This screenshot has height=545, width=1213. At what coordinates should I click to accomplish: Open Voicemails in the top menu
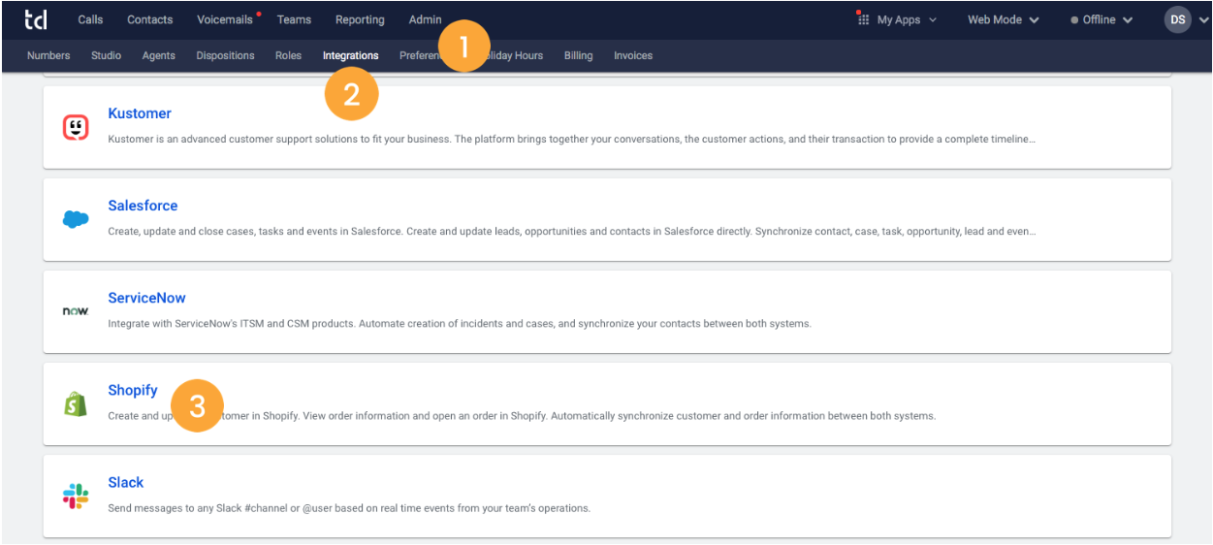coord(225,19)
